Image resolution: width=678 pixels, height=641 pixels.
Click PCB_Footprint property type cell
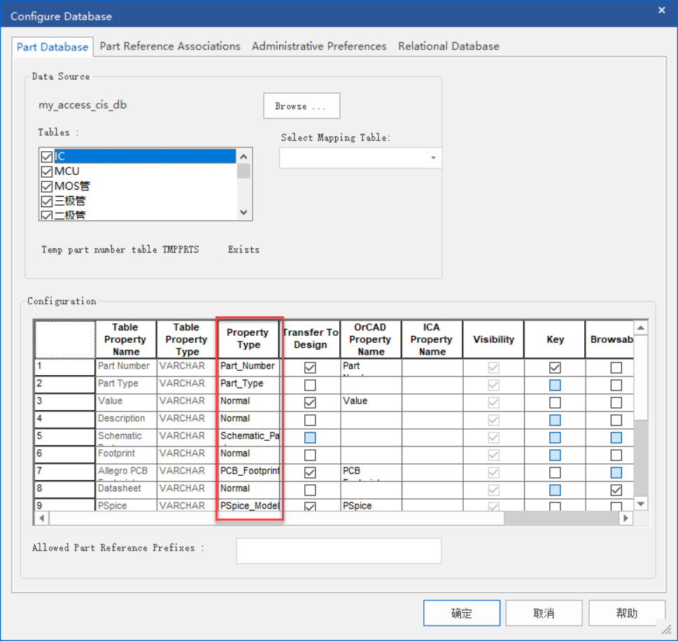click(249, 472)
